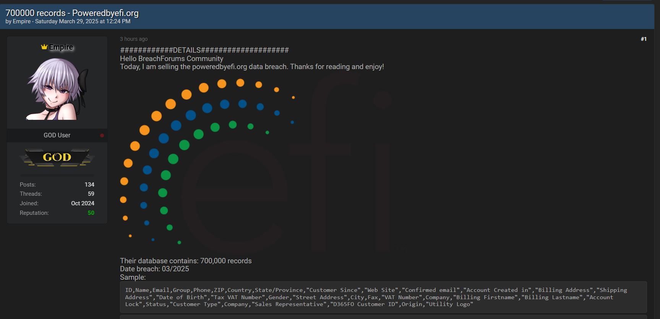Image resolution: width=660 pixels, height=319 pixels.
Task: Click the 'Their database contains: 700,000 records' text
Action: [186, 261]
